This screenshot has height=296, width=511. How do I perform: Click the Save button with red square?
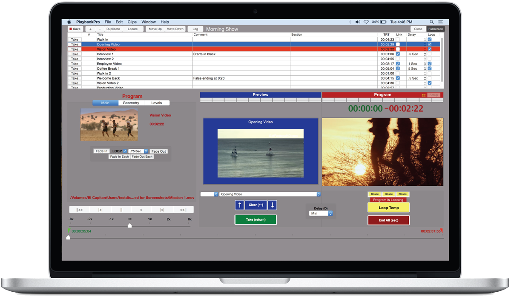75,29
